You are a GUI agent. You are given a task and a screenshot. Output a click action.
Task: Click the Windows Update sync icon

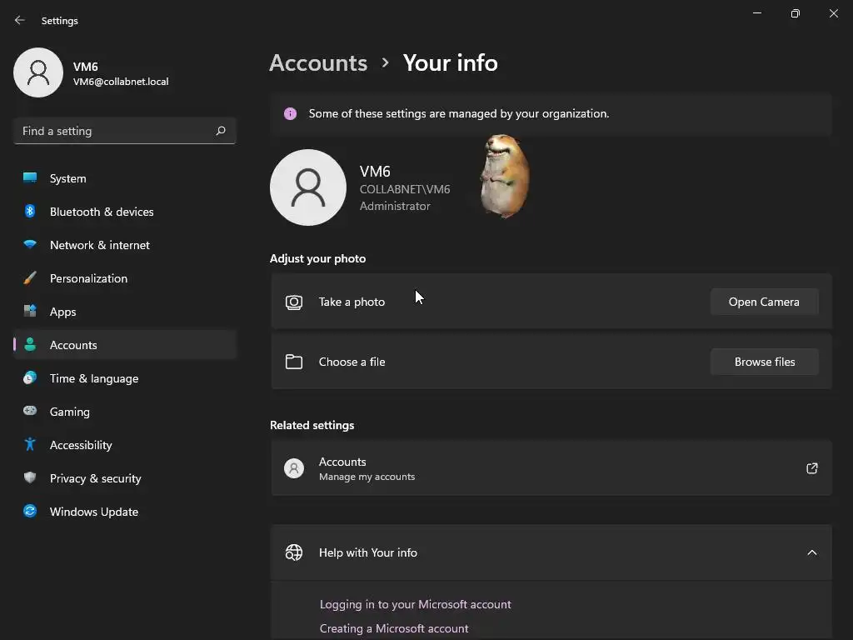point(30,511)
